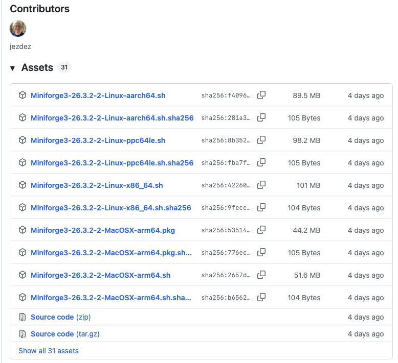Click hash text sha256:8b352…
This screenshot has height=363, width=398.
pyautogui.click(x=226, y=140)
